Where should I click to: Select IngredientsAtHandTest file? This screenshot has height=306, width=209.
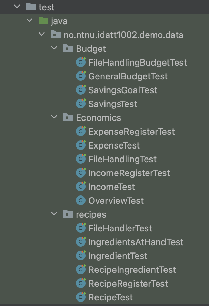(x=136, y=242)
